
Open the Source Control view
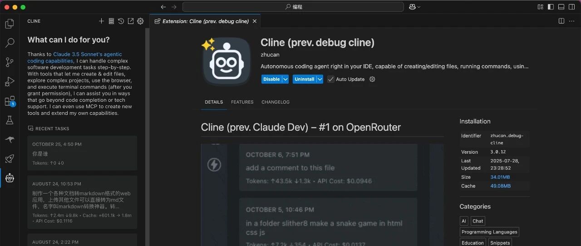click(x=10, y=62)
